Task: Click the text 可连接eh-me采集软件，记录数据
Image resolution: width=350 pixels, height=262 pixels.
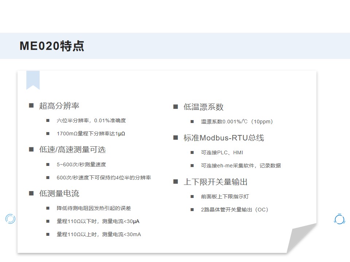Action: (241, 166)
